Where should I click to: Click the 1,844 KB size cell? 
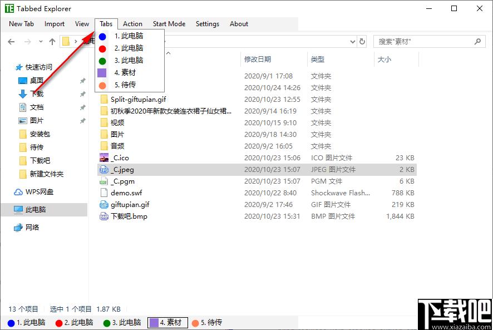pyautogui.click(x=400, y=216)
